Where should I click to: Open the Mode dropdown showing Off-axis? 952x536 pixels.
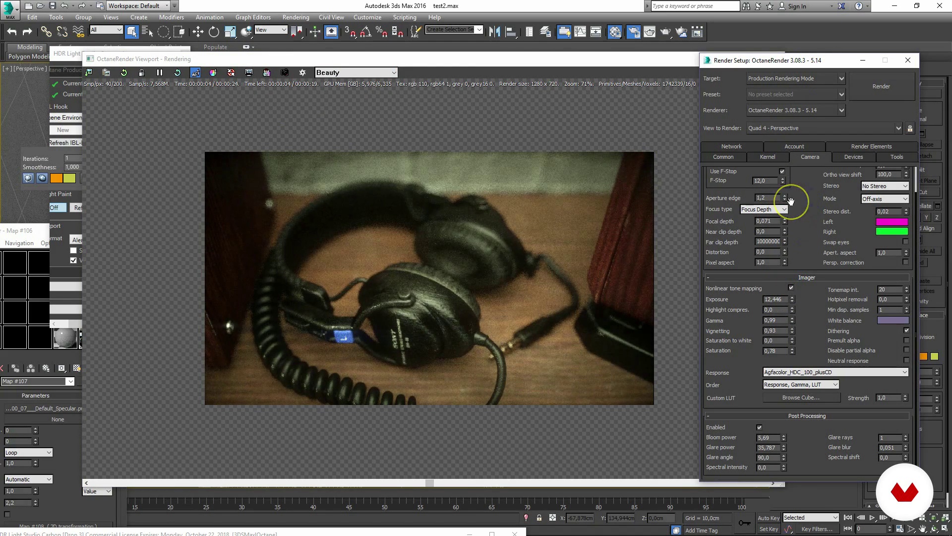(885, 199)
